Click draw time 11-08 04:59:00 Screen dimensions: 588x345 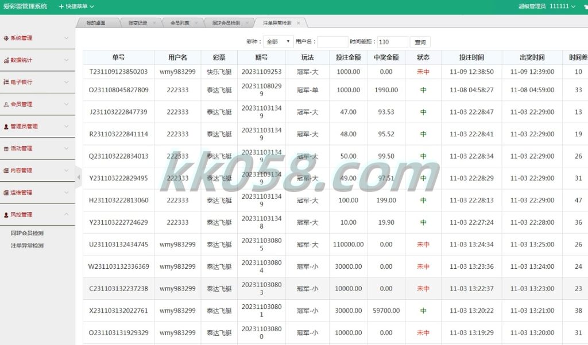(x=532, y=90)
